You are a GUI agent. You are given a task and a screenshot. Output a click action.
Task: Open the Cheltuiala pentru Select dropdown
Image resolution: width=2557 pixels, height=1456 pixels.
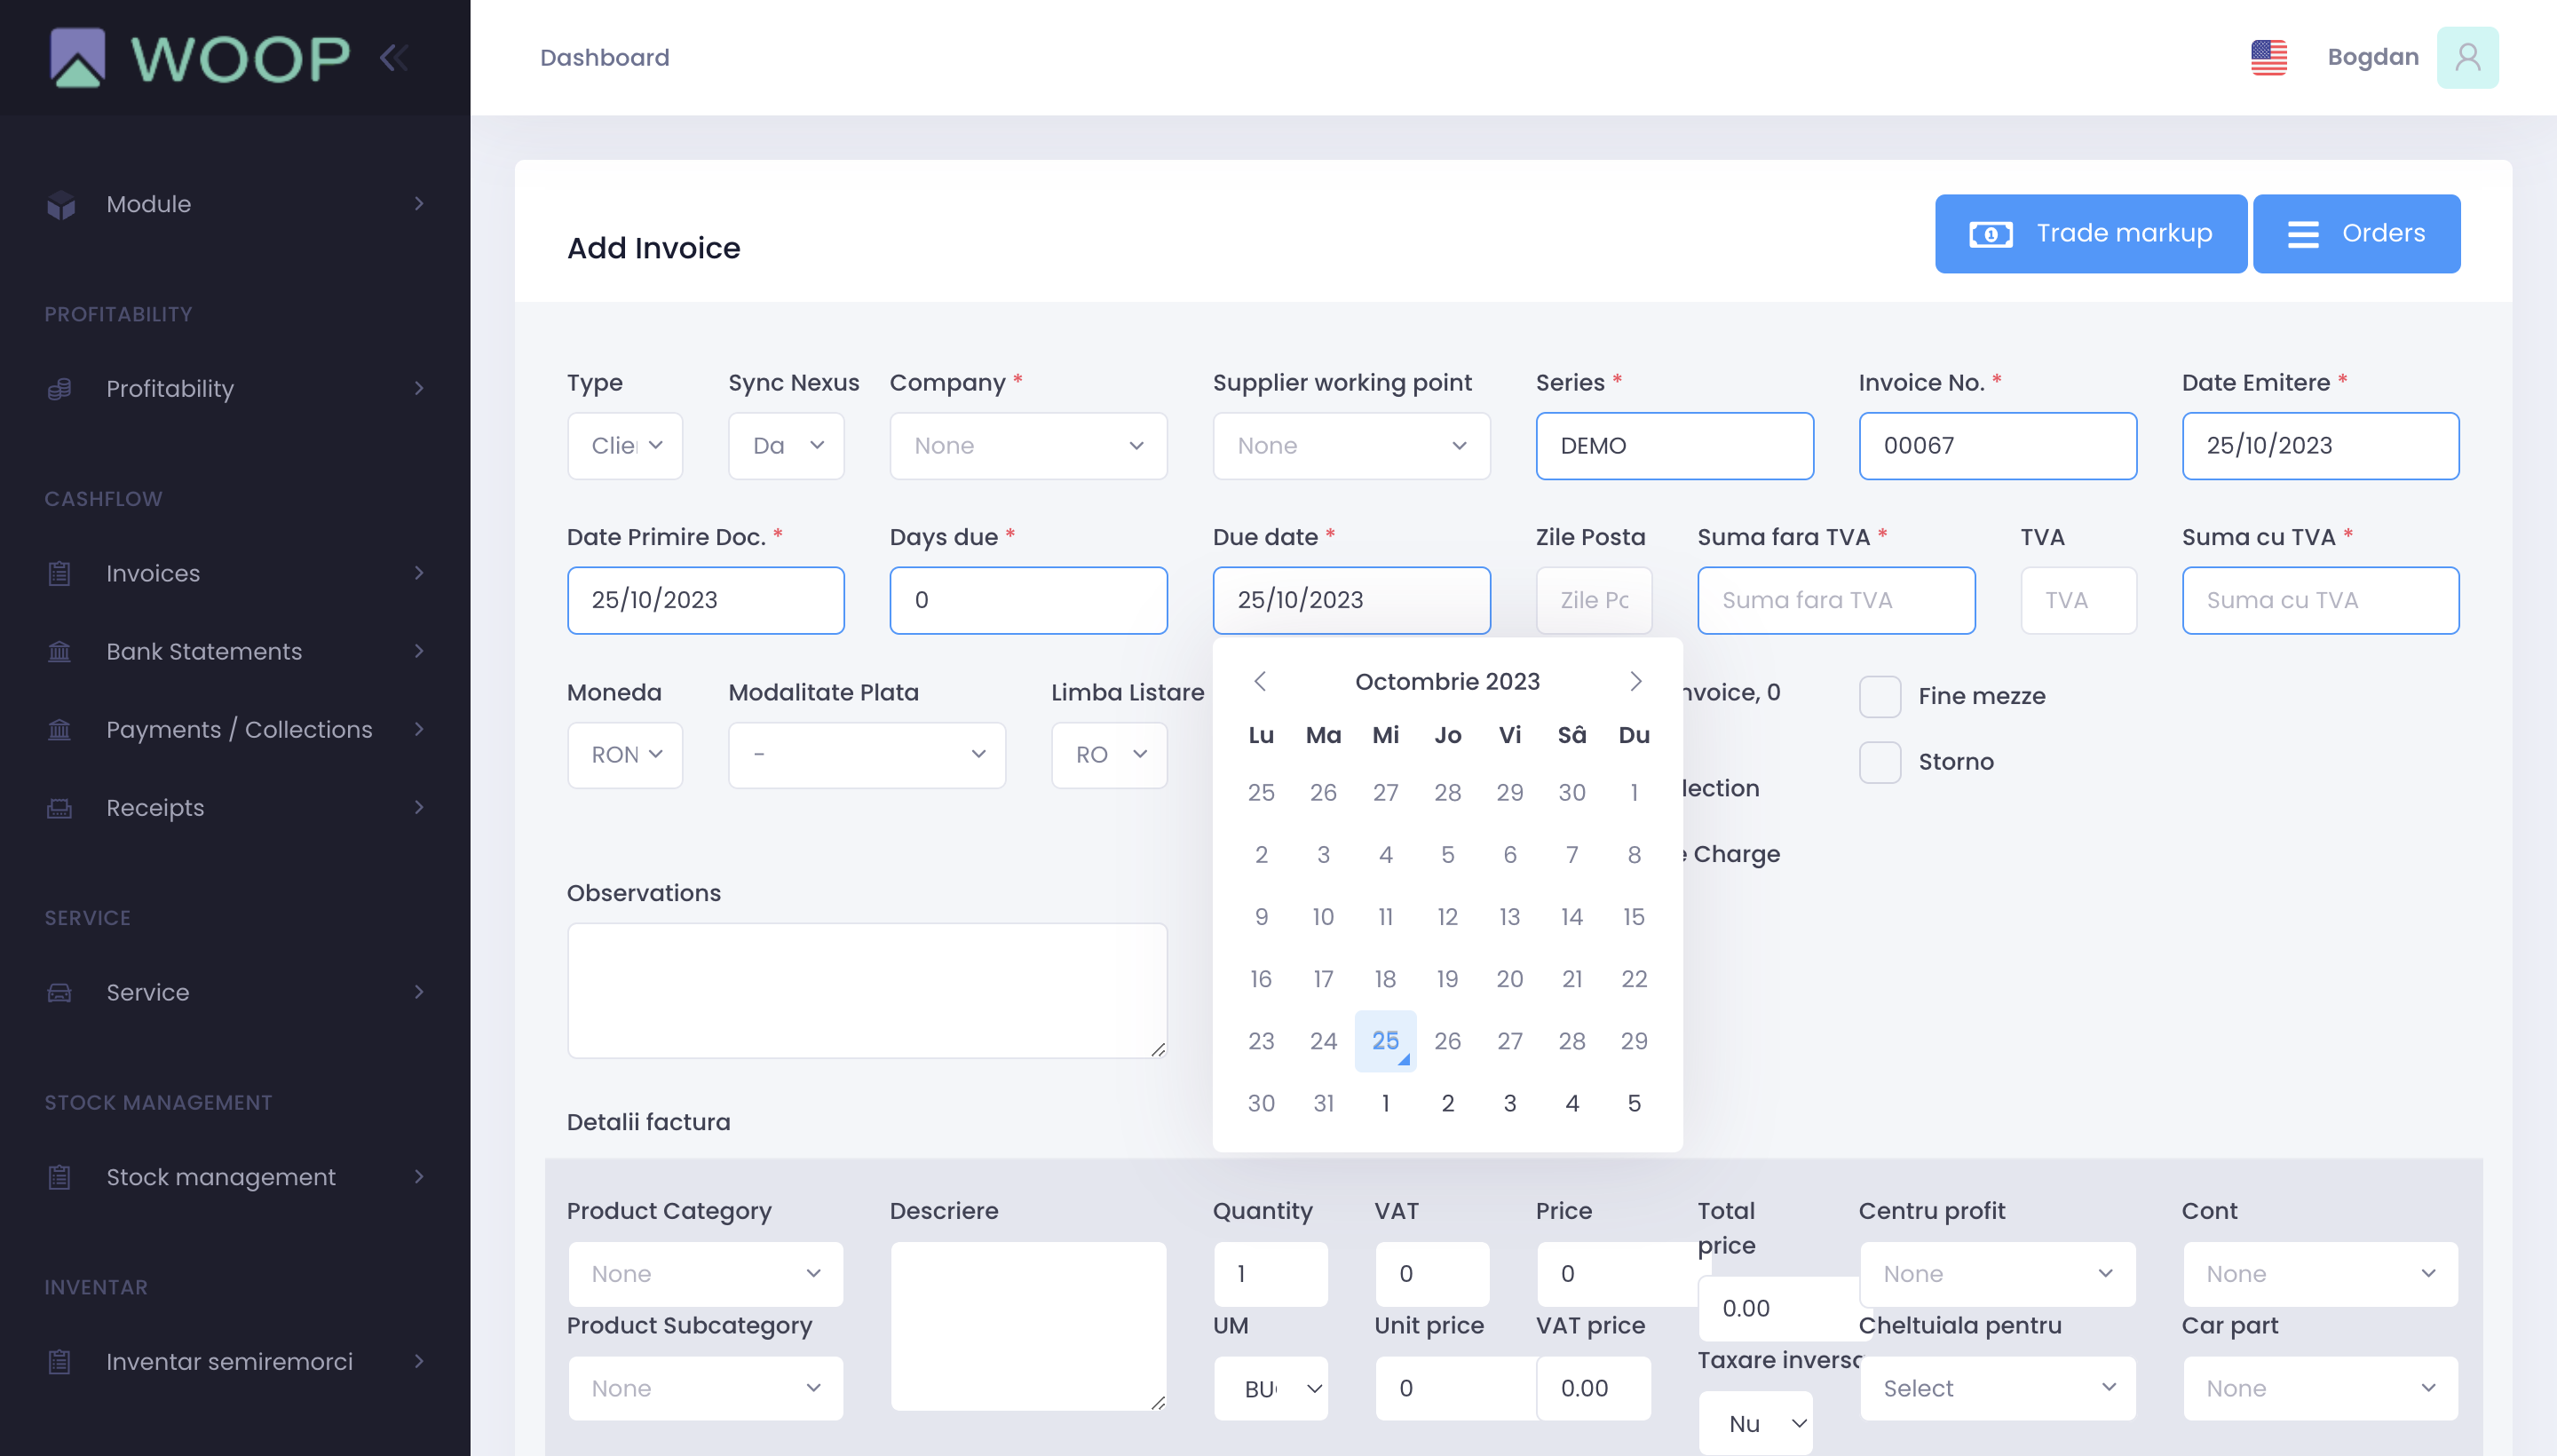(x=1997, y=1388)
